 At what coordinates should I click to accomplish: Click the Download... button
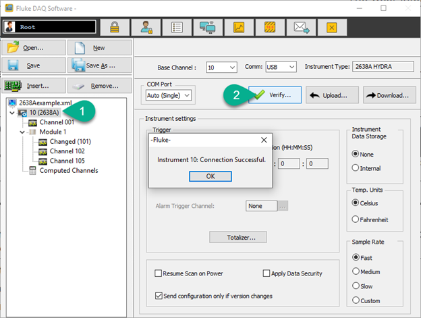pyautogui.click(x=389, y=95)
